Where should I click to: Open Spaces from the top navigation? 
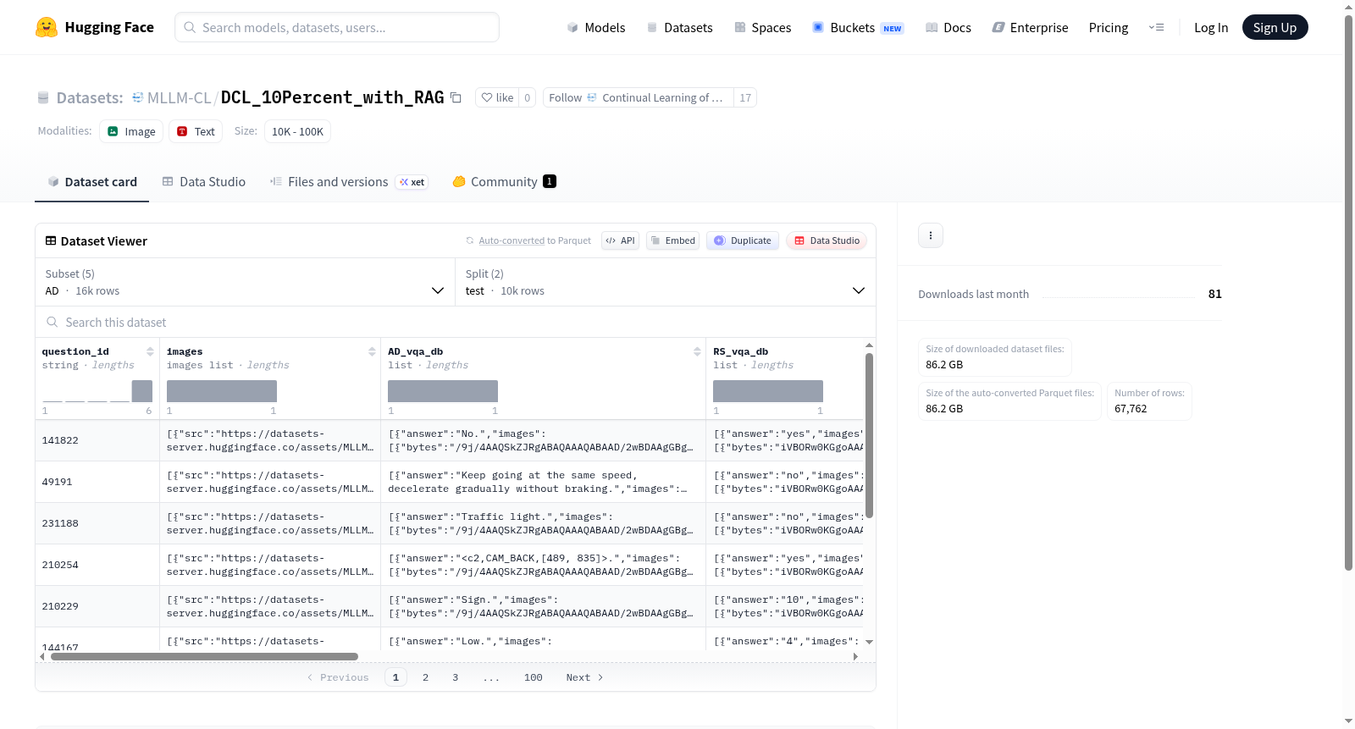click(763, 27)
